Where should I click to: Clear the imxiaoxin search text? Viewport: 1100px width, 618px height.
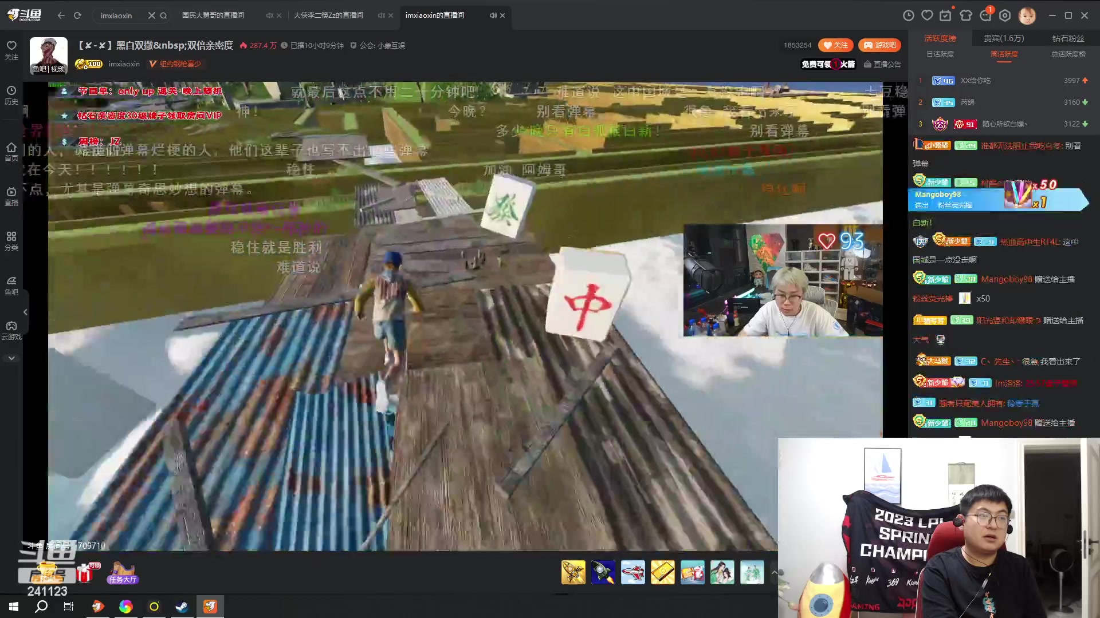pos(151,15)
